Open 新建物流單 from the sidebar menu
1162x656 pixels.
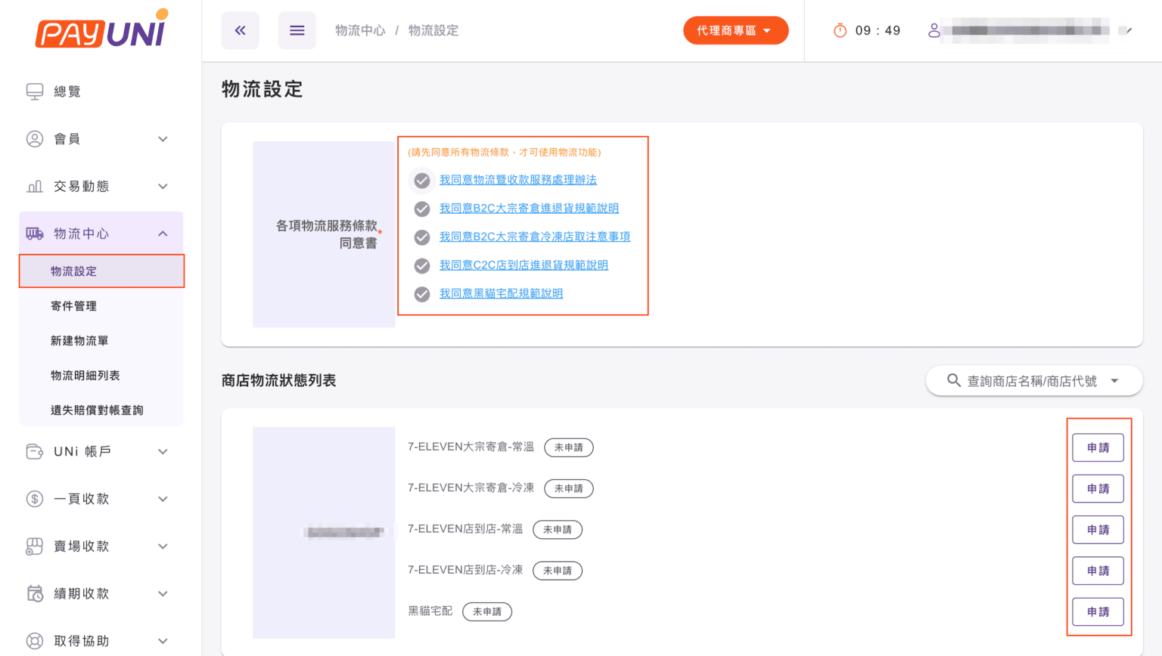pos(79,340)
